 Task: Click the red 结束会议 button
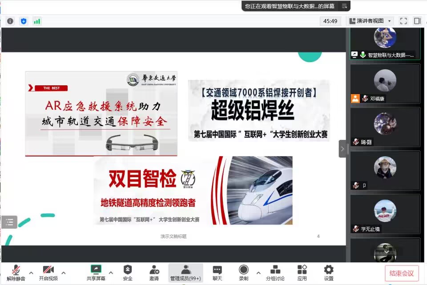[x=402, y=273]
